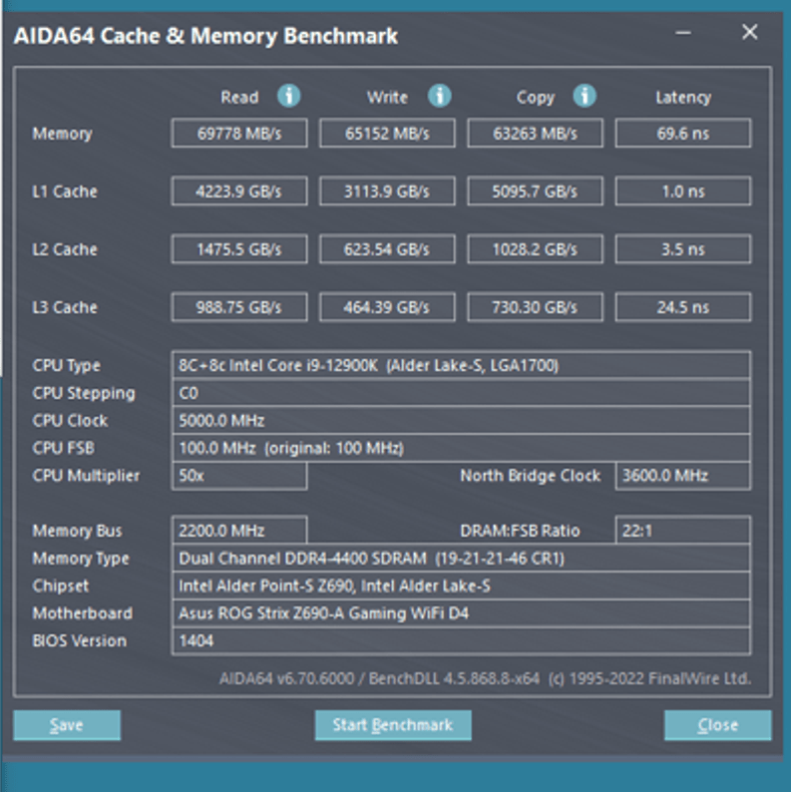Select L3 Cache read 988.75 GB/s

(239, 307)
